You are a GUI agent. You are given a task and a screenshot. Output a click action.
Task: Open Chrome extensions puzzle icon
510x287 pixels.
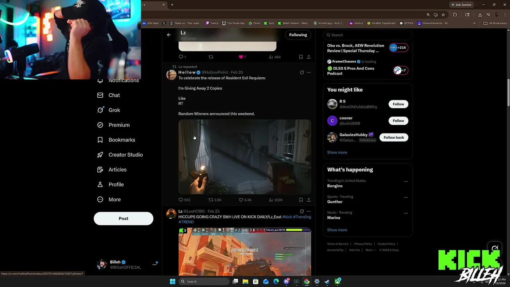(x=455, y=15)
